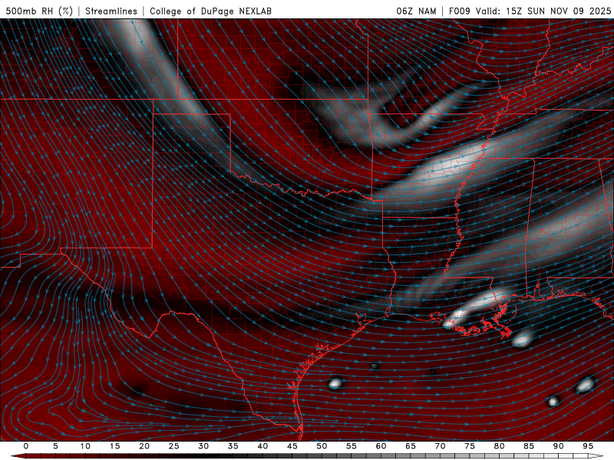Click the "40" colorbar scale label
The height and width of the screenshot is (460, 614).
point(262,446)
